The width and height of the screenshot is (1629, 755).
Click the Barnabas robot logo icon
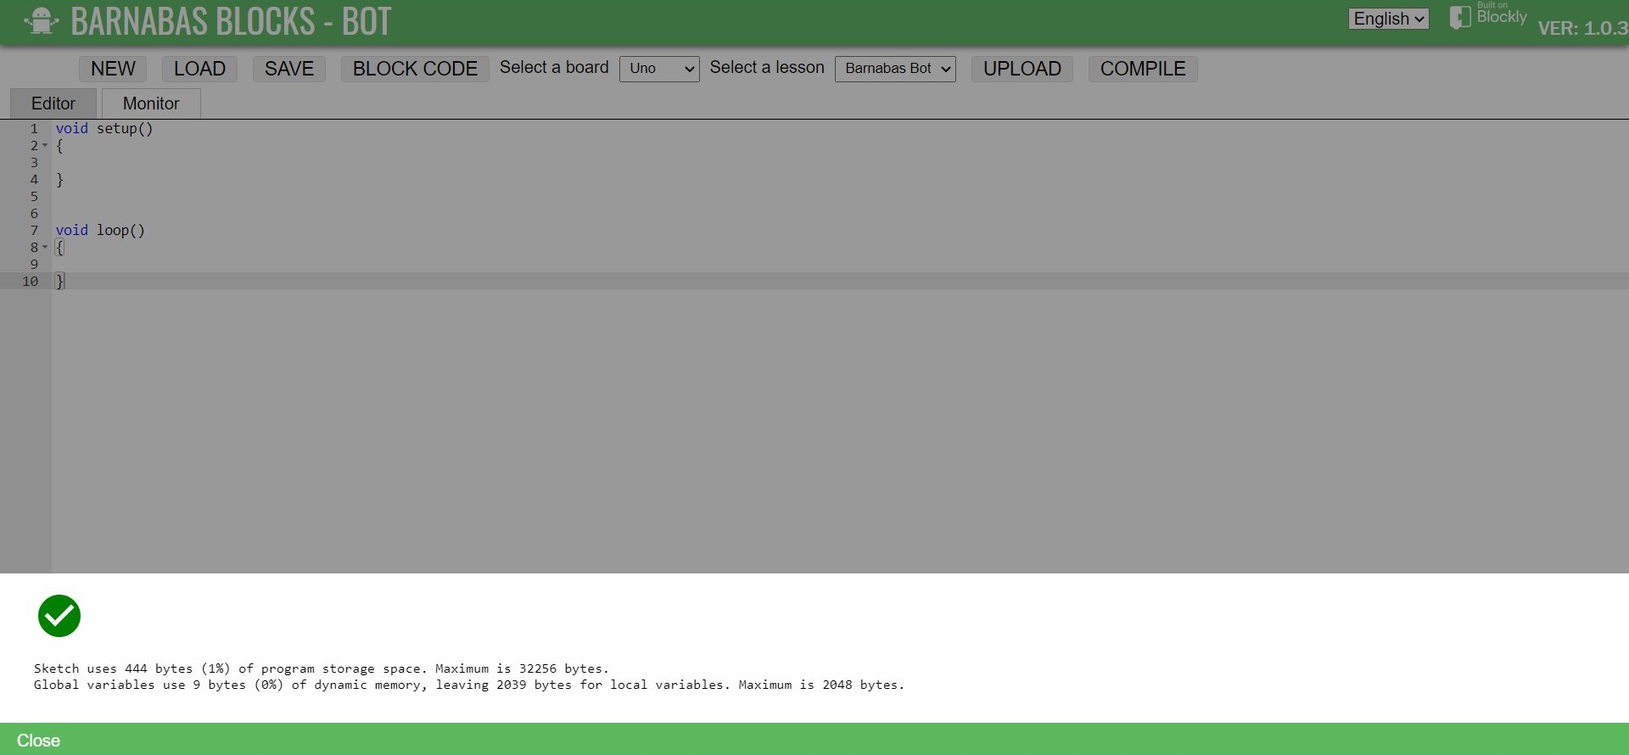click(41, 21)
